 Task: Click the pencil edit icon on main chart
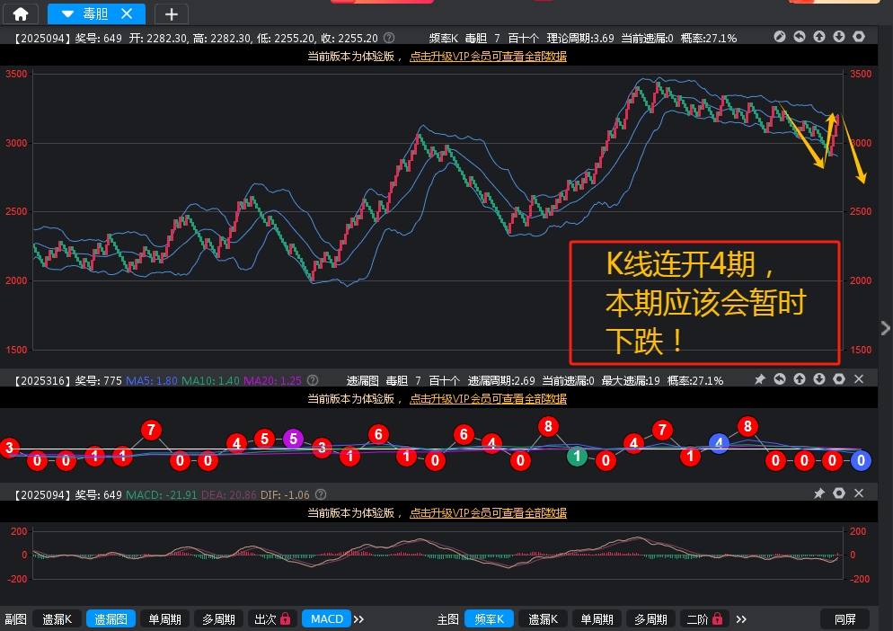coord(779,37)
